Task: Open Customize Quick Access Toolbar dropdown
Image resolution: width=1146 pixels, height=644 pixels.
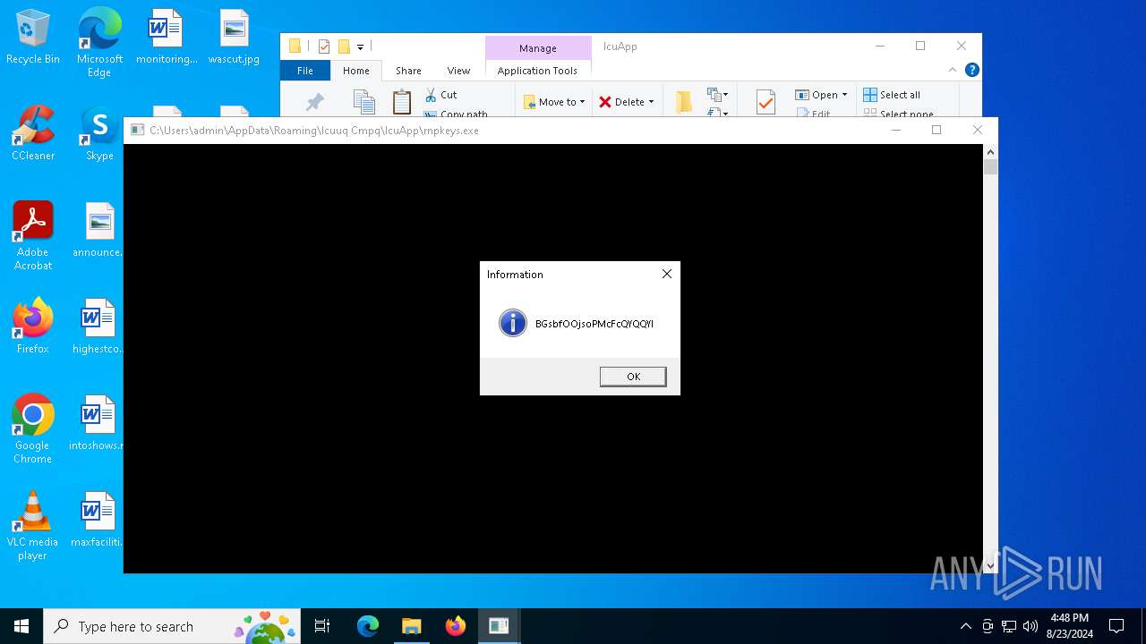Action: tap(360, 47)
